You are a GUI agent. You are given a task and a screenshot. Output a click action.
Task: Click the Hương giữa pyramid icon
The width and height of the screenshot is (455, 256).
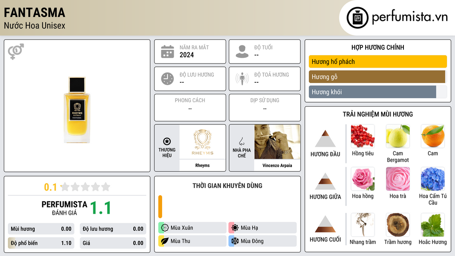(325, 181)
